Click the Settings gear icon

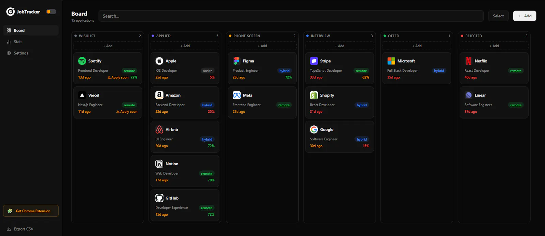[9, 53]
